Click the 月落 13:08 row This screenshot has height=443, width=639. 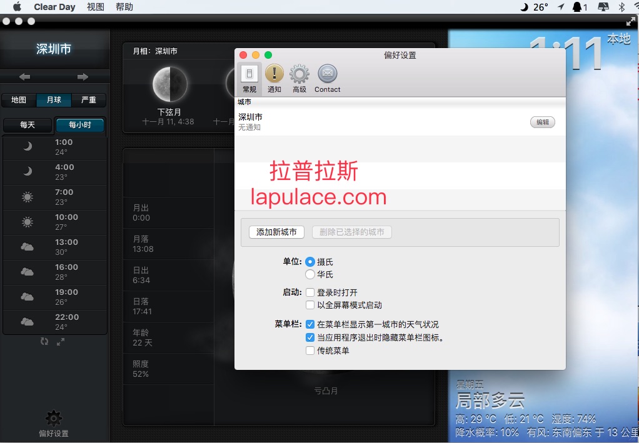[x=168, y=244]
